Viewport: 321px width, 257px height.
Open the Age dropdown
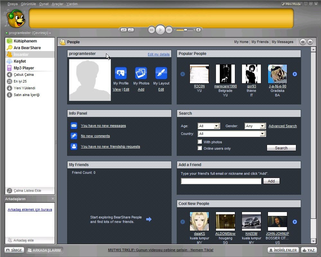[209, 126]
